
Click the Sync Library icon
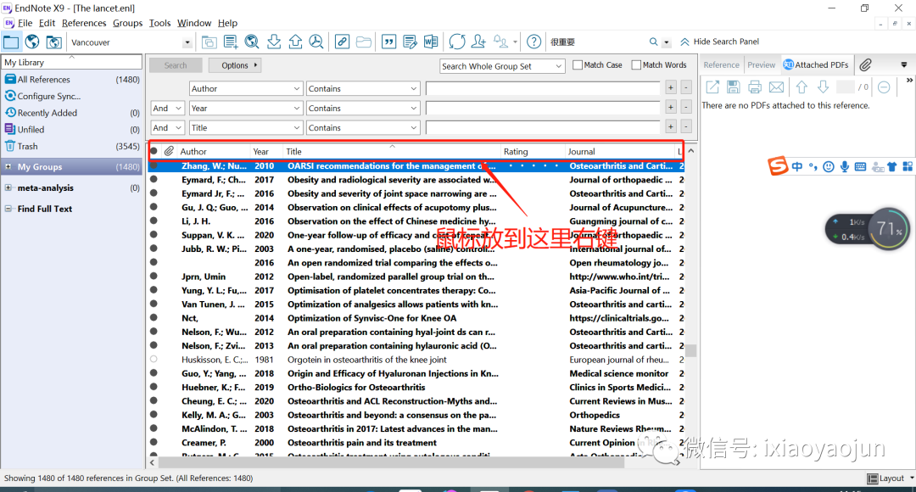tap(457, 42)
